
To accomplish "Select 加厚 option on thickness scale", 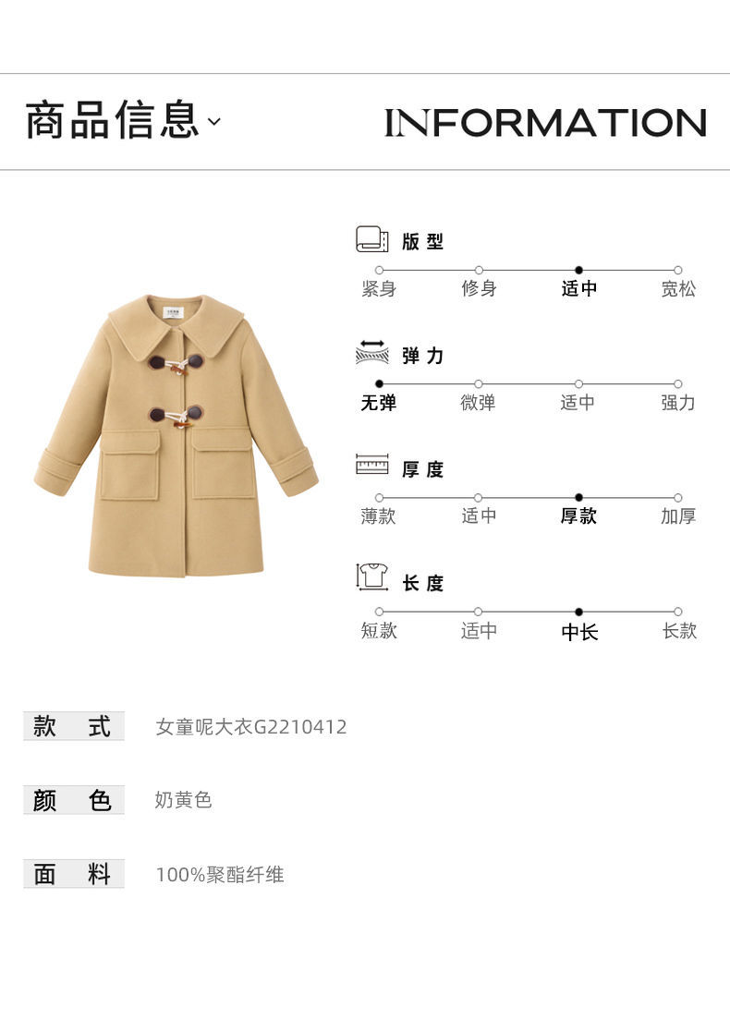I will coord(678,515).
